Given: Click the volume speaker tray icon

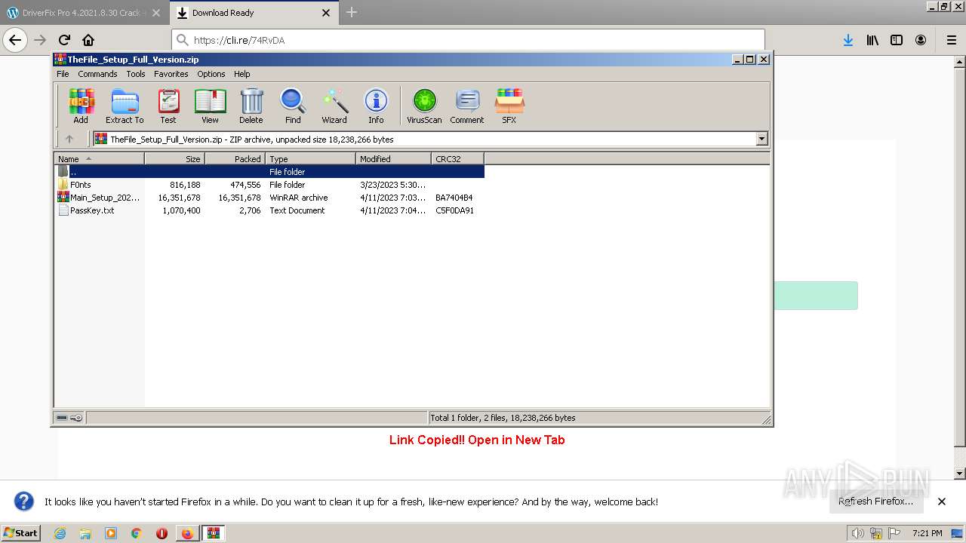Looking at the screenshot, I should pyautogui.click(x=857, y=533).
